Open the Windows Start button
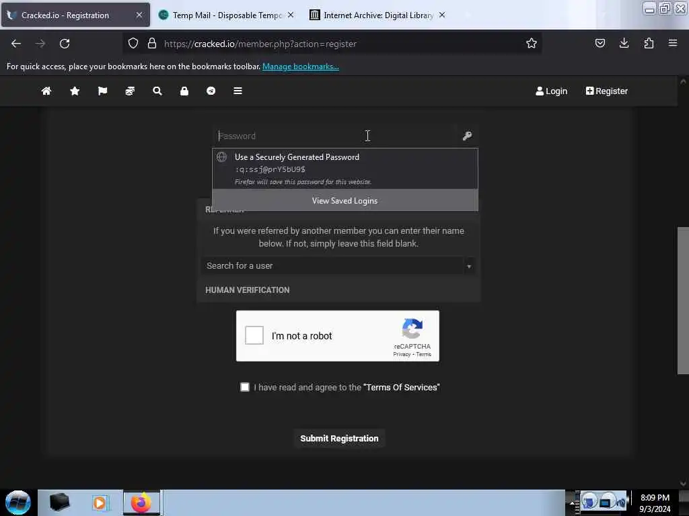This screenshot has width=689, height=516. [x=17, y=503]
